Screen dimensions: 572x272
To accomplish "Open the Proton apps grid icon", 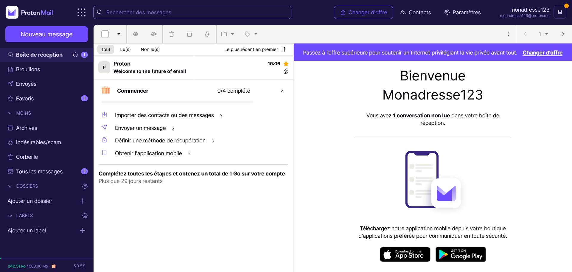I will (x=81, y=13).
